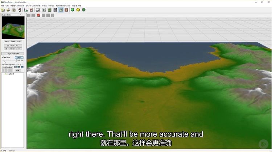Open the Views menu
Viewport: 272px width, 152px height.
coord(44,6)
